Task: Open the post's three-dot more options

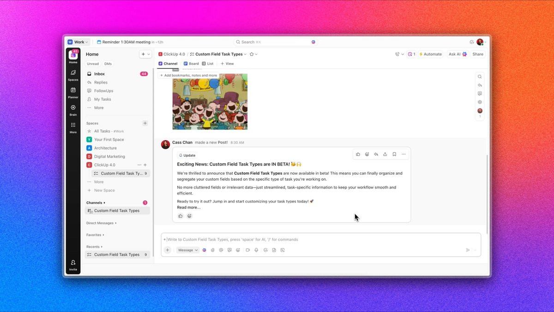Action: click(x=403, y=154)
